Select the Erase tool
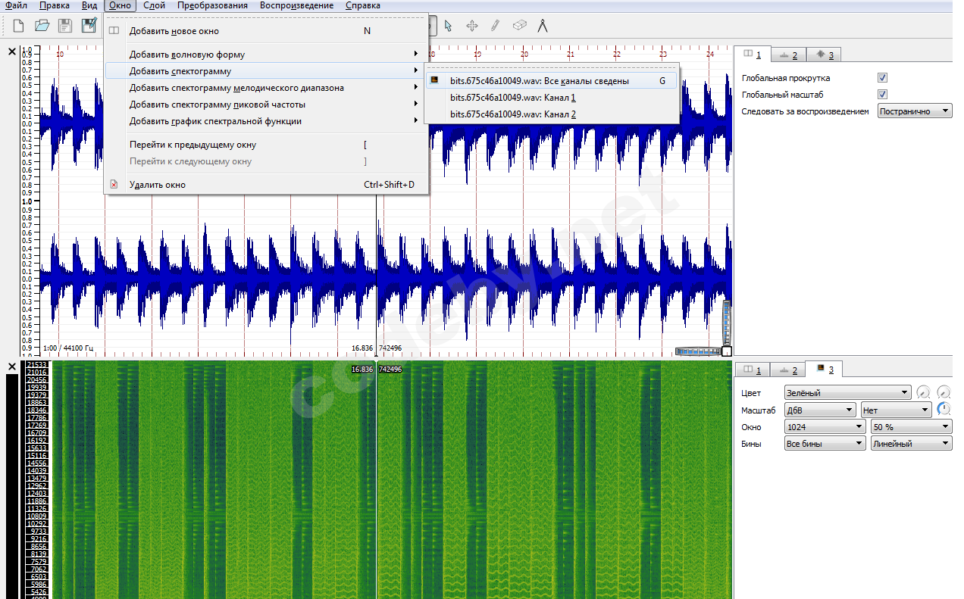The height and width of the screenshot is (599, 964). 519,26
